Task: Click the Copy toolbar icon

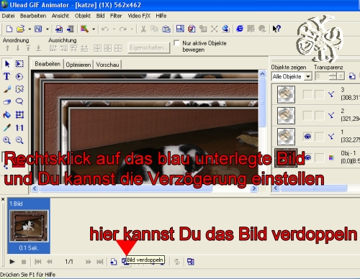Action: pos(154,29)
